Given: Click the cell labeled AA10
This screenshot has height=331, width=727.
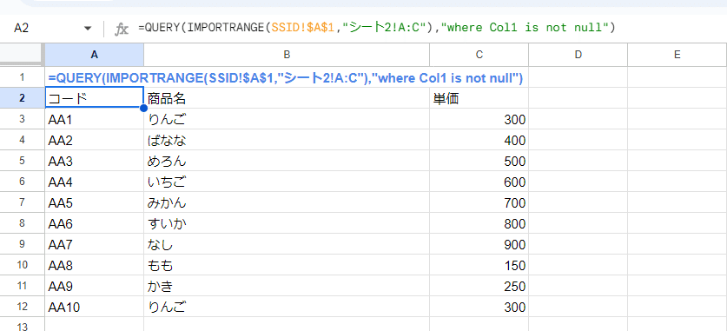Looking at the screenshot, I should tap(94, 307).
